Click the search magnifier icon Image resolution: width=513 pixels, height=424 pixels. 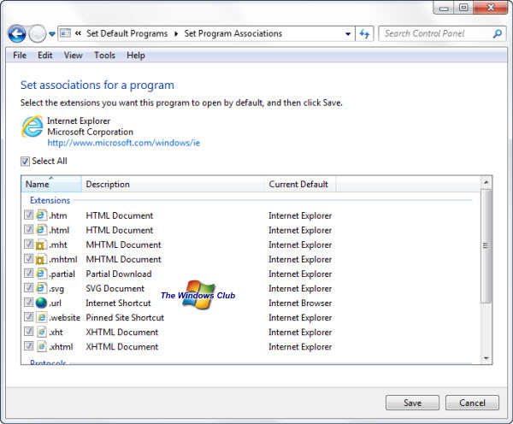pos(498,34)
